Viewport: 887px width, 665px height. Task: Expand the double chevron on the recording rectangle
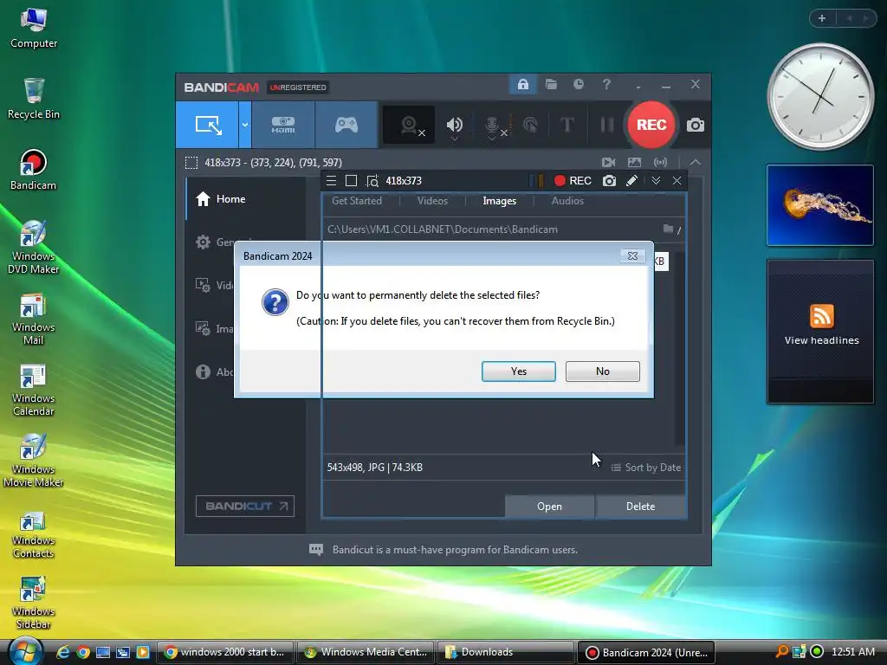(656, 181)
